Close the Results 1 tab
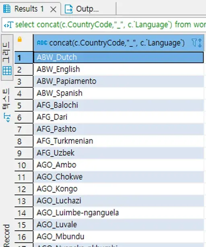 [53, 9]
